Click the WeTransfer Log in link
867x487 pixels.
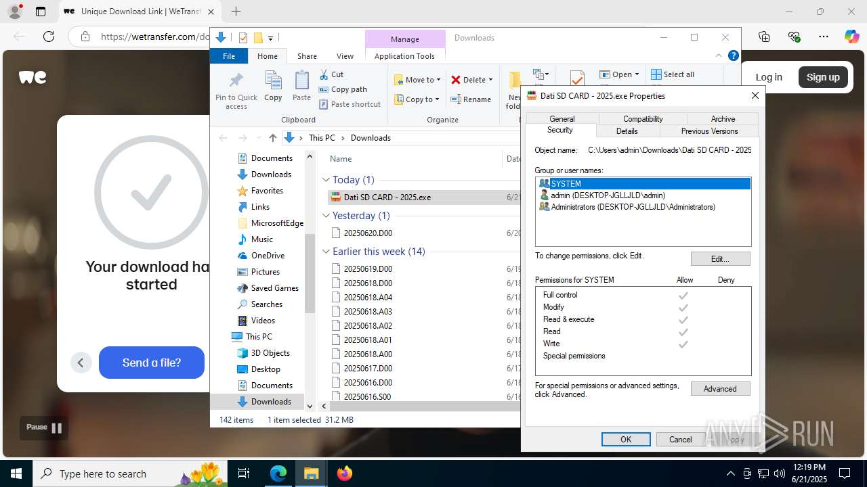pos(769,77)
